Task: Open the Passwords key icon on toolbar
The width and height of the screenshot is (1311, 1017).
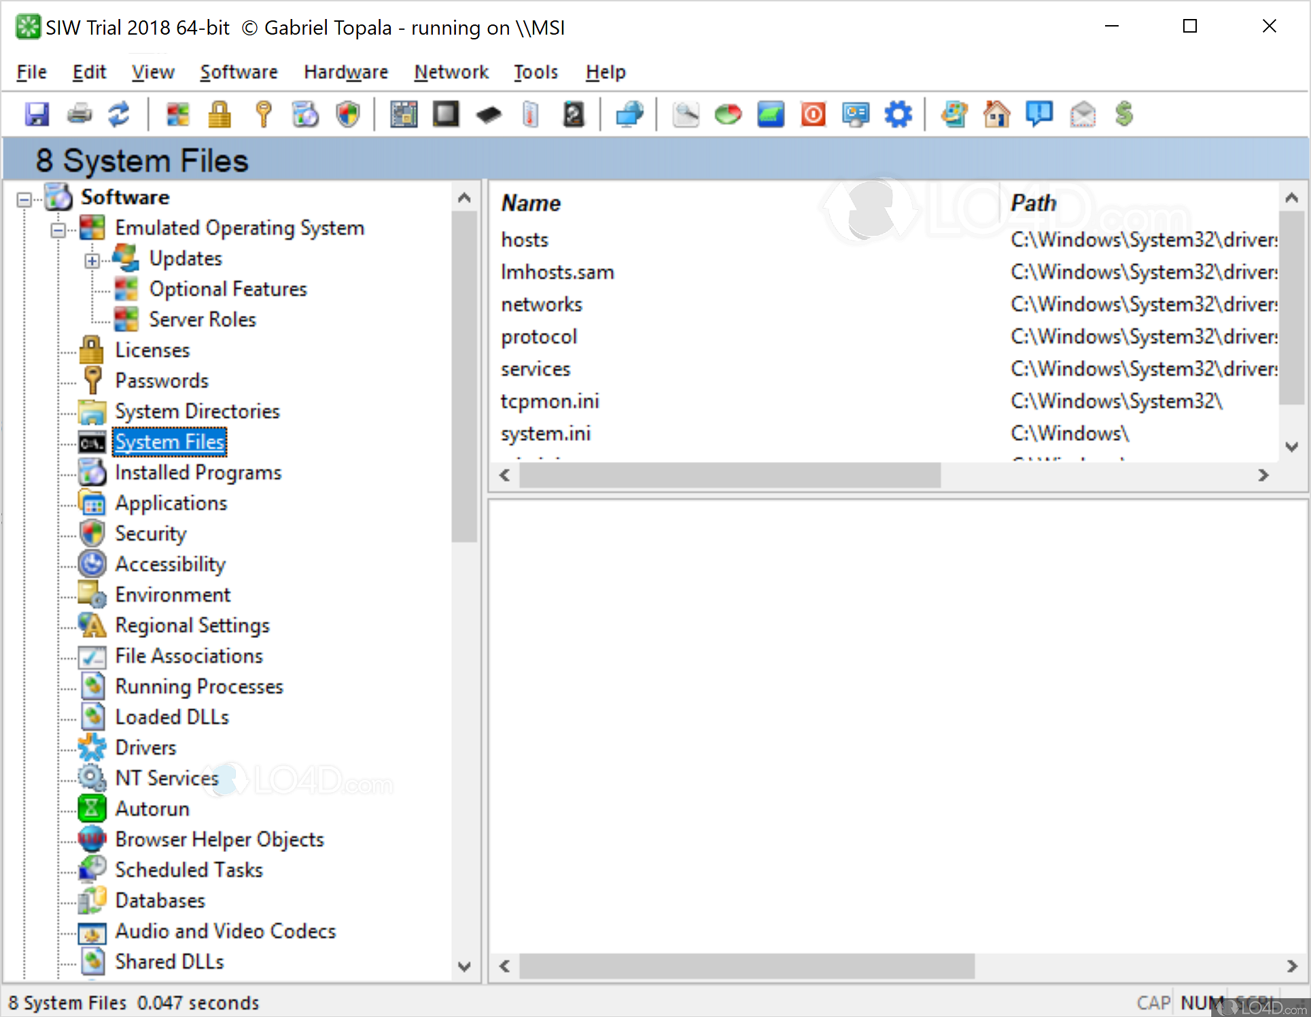Action: [263, 114]
